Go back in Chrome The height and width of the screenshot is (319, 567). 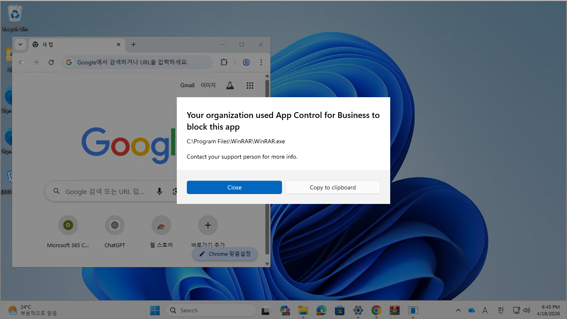22,62
